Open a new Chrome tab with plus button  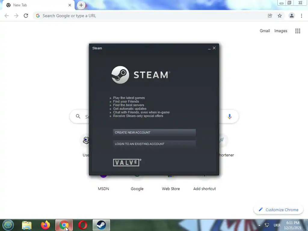81,5
